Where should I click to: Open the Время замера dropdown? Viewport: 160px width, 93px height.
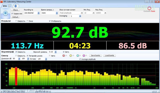click(57, 13)
